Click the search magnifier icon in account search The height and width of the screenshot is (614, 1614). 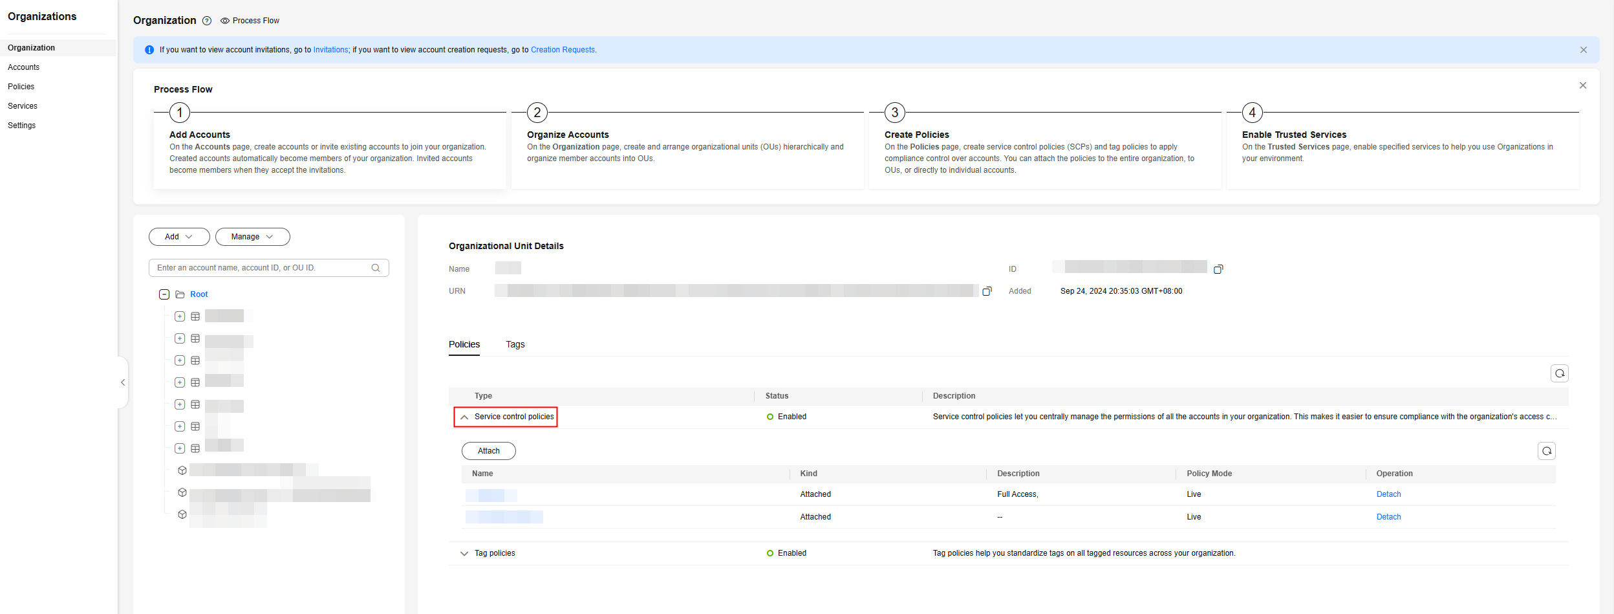pos(376,268)
